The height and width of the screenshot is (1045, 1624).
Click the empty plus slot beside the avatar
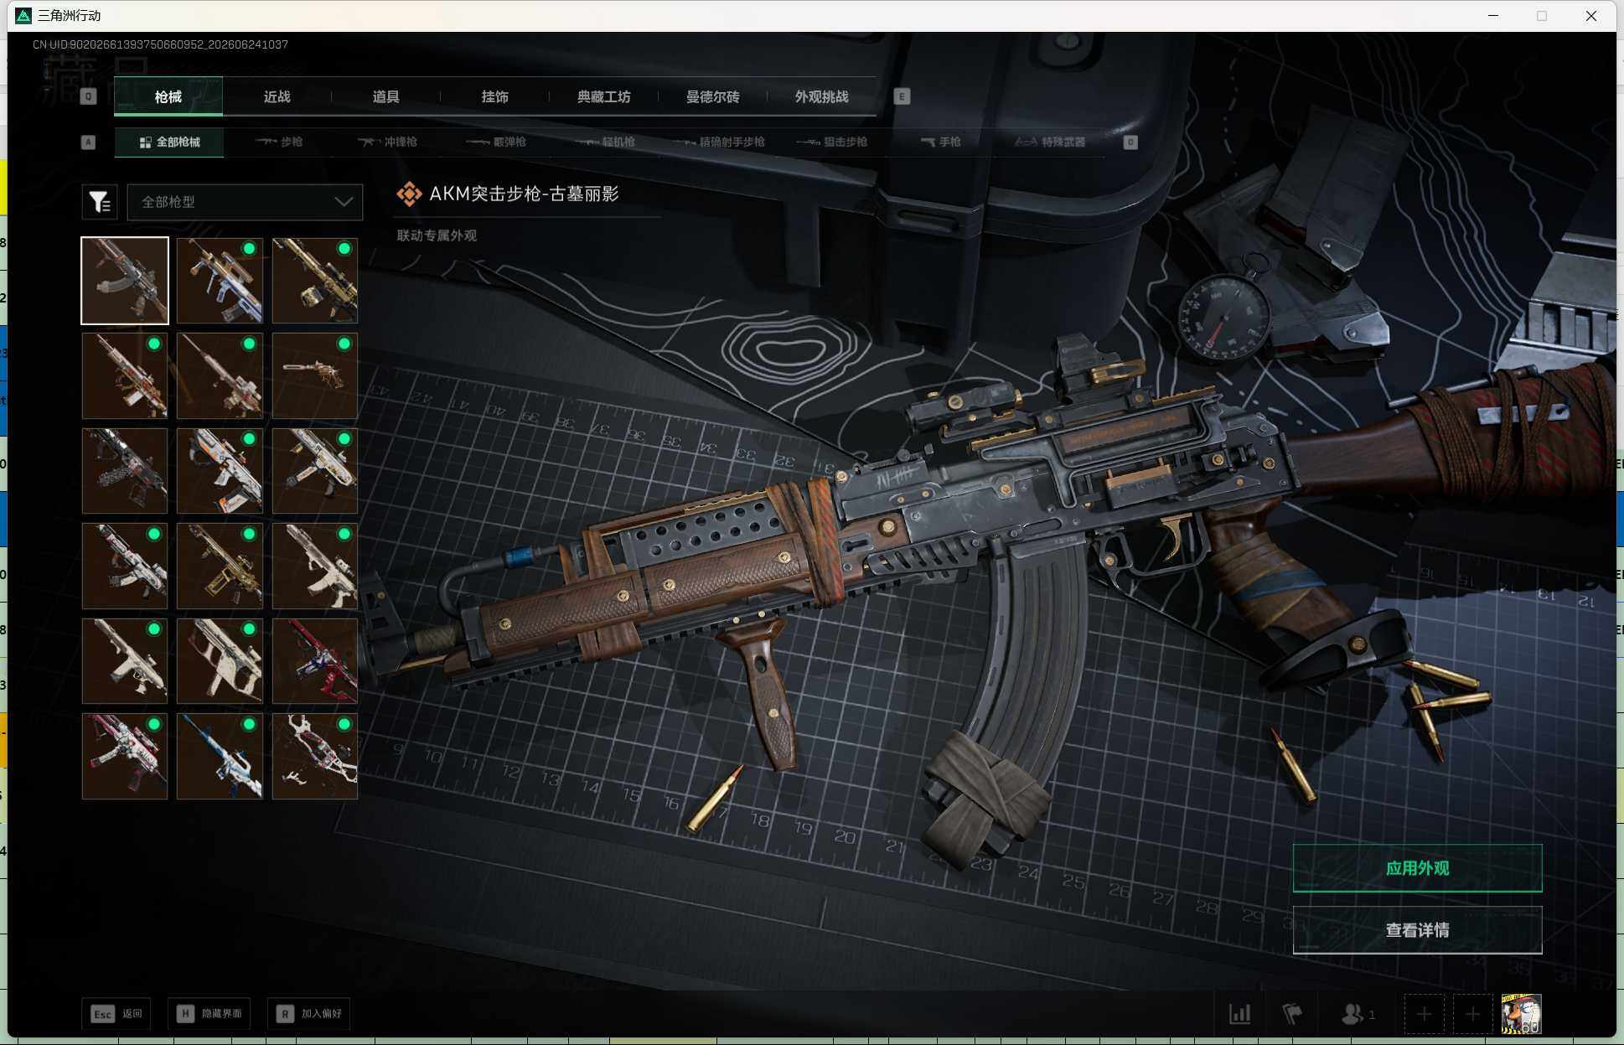[1472, 1015]
